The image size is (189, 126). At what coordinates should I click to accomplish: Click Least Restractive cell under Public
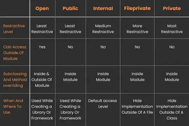tap(70, 29)
